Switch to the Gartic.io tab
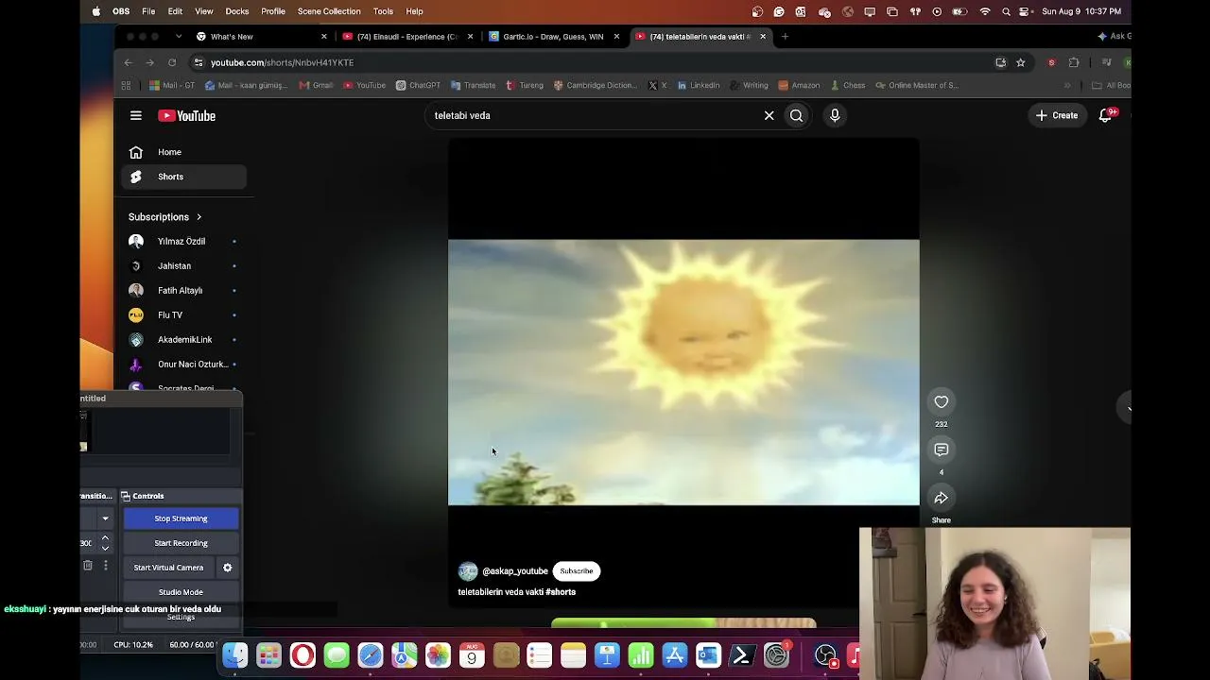The height and width of the screenshot is (680, 1210). point(553,37)
